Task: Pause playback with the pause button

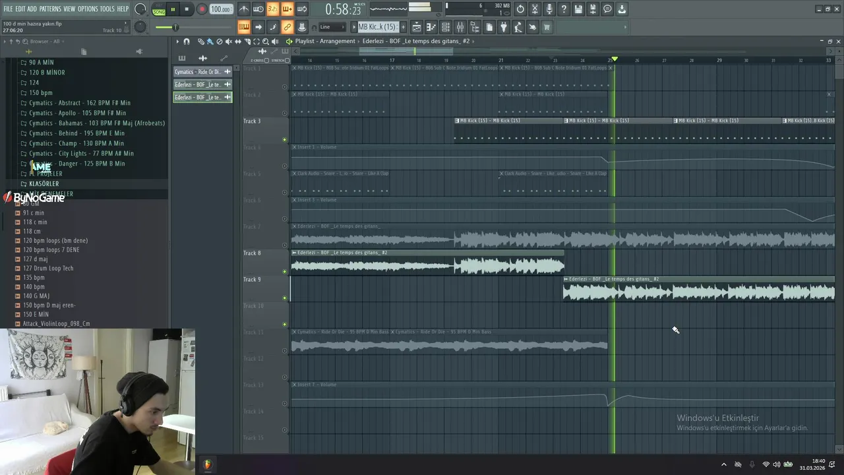Action: 173,9
